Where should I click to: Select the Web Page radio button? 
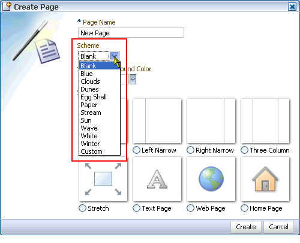click(190, 208)
